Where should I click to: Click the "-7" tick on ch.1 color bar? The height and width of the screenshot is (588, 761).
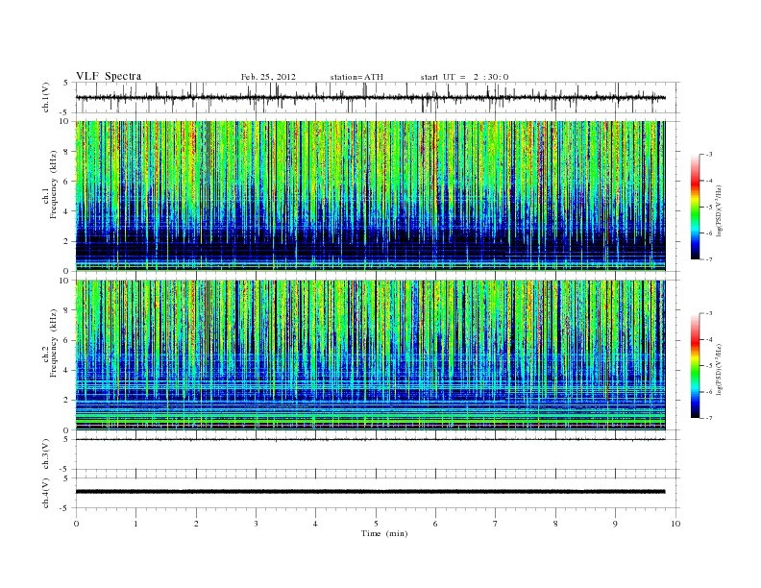click(x=708, y=259)
